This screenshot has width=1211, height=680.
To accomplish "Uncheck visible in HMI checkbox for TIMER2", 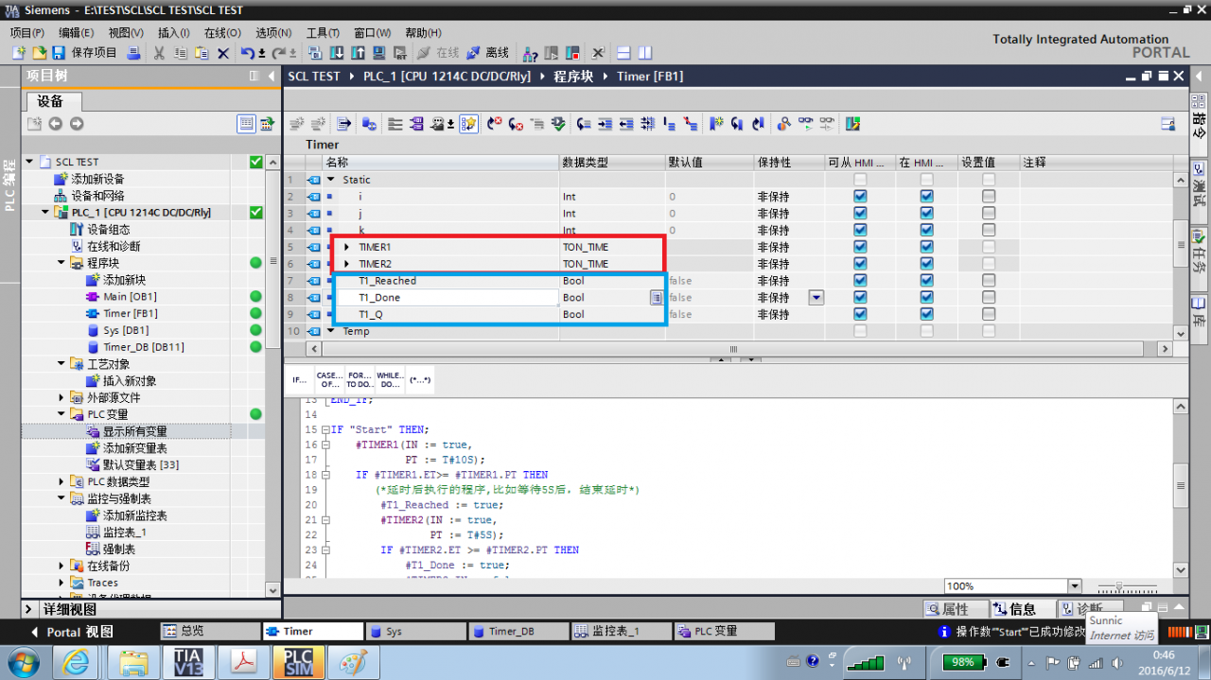I will (x=927, y=264).
